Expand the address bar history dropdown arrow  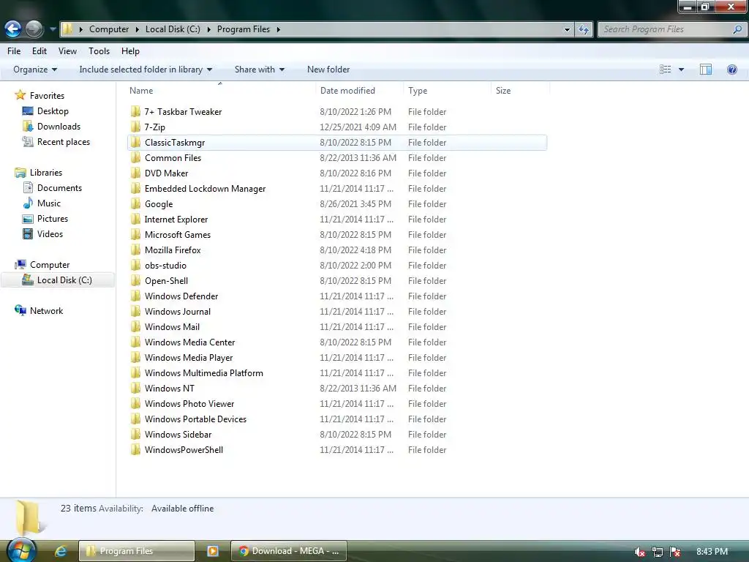tap(567, 29)
